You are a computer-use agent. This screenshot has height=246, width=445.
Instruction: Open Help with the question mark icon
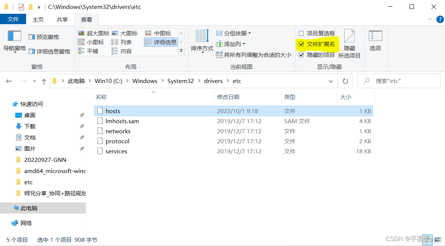click(x=440, y=19)
